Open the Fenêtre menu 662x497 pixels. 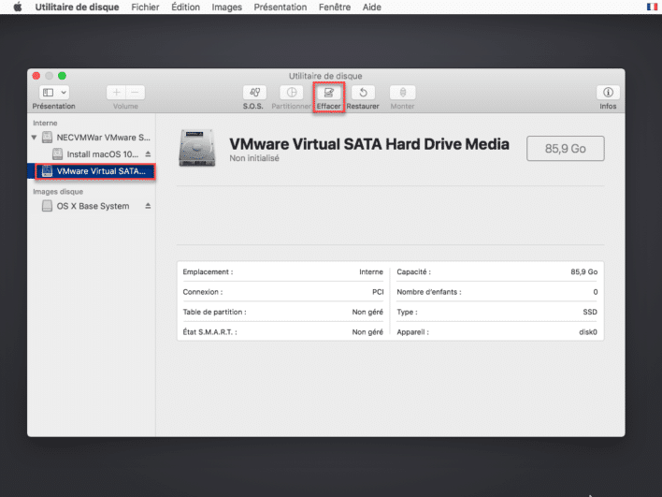335,7
